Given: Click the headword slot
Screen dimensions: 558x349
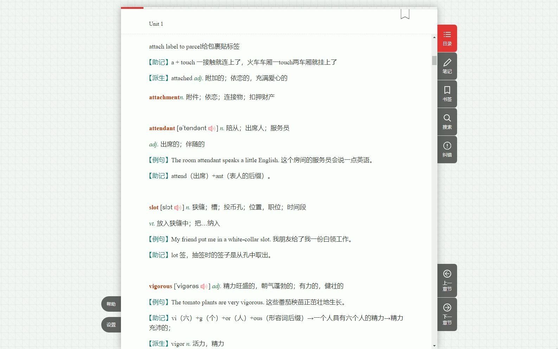Looking at the screenshot, I should (154, 208).
